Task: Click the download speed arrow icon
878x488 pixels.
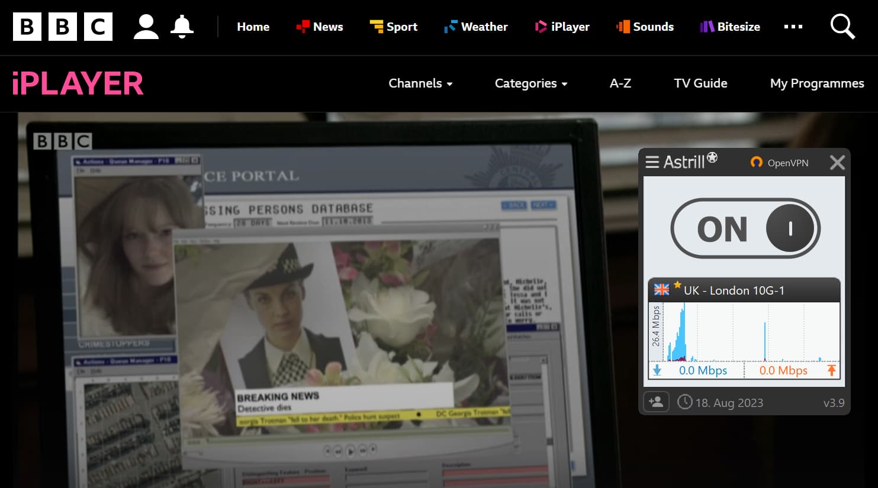Action: 657,370
